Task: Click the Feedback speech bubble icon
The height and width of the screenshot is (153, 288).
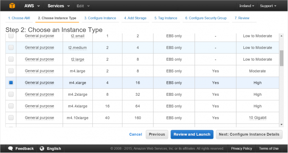Action: (10, 149)
